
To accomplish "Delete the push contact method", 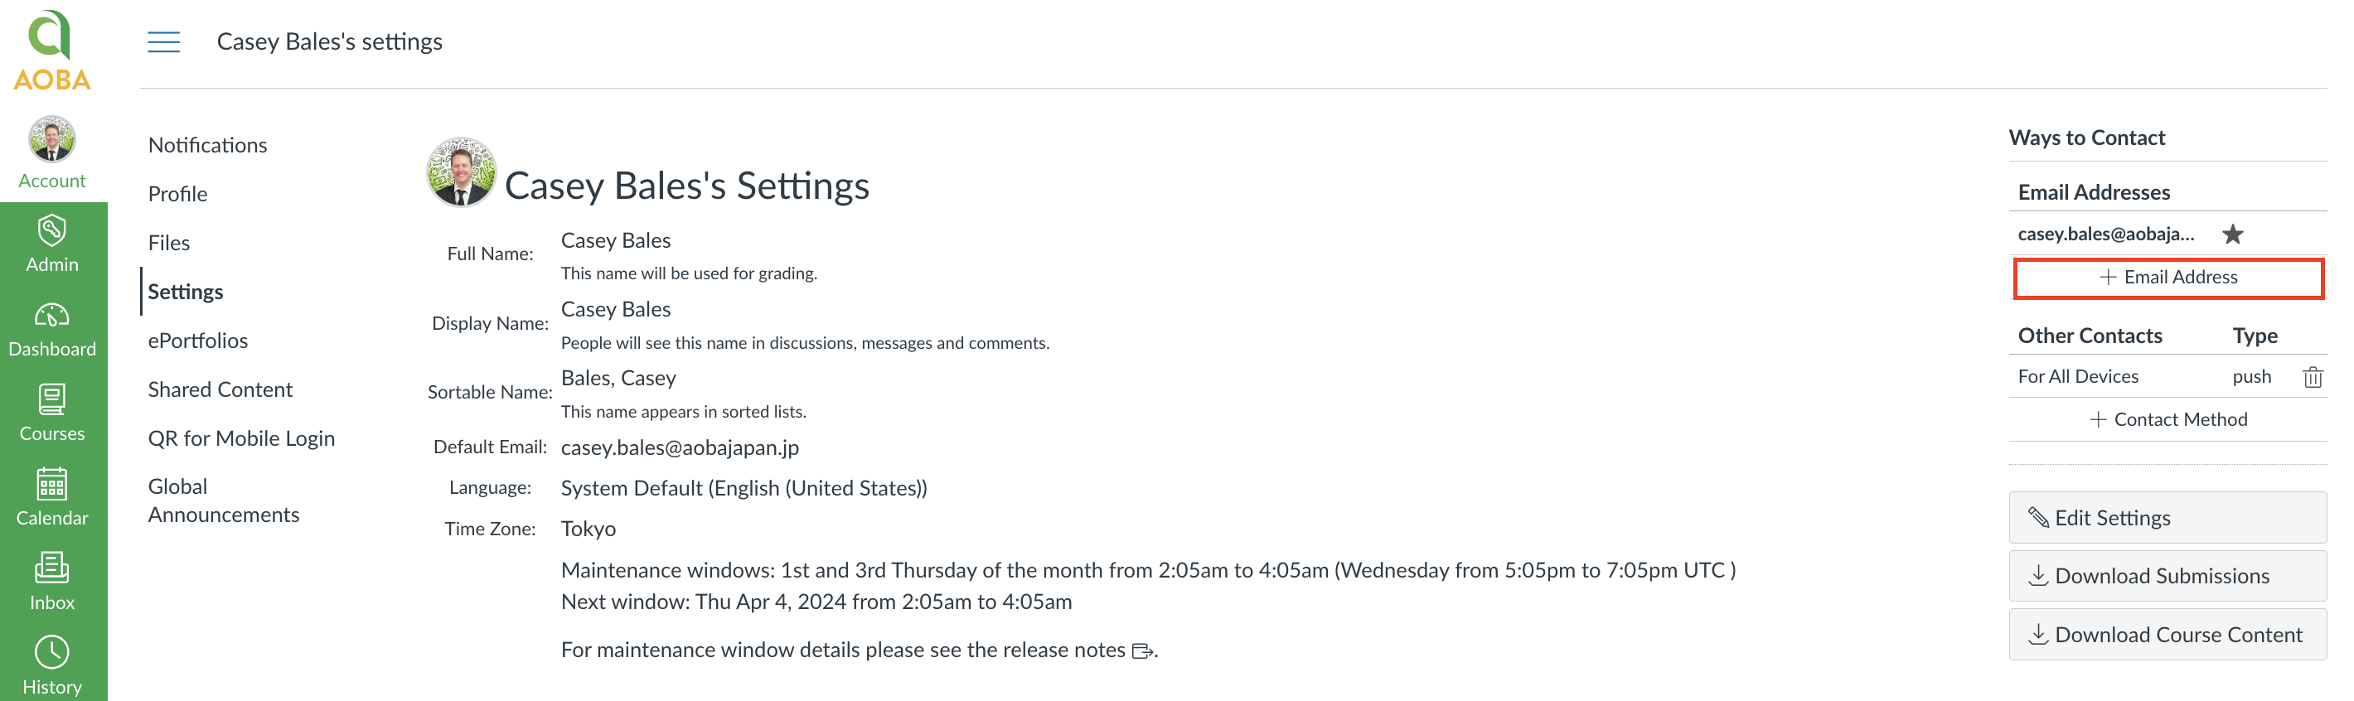I will click(2313, 375).
